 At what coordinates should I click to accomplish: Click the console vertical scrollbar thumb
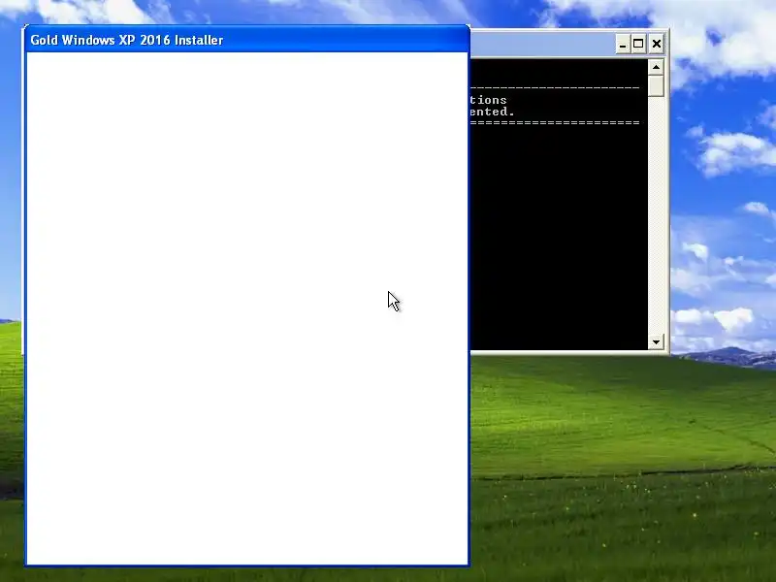coord(656,85)
